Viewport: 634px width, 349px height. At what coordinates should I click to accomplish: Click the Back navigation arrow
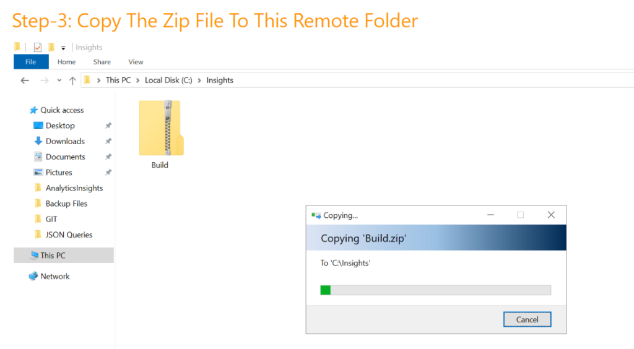[x=25, y=80]
